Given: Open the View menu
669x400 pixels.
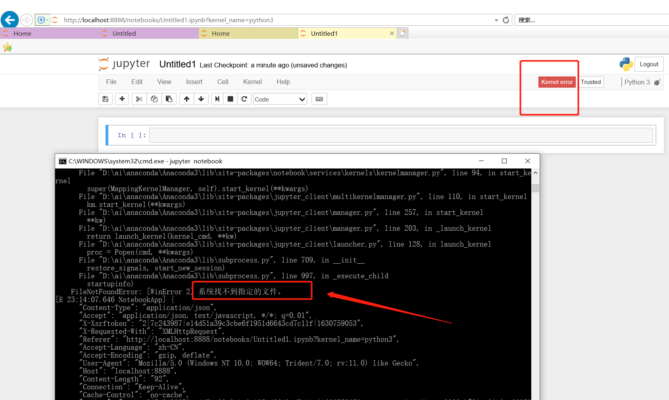Looking at the screenshot, I should pos(164,82).
